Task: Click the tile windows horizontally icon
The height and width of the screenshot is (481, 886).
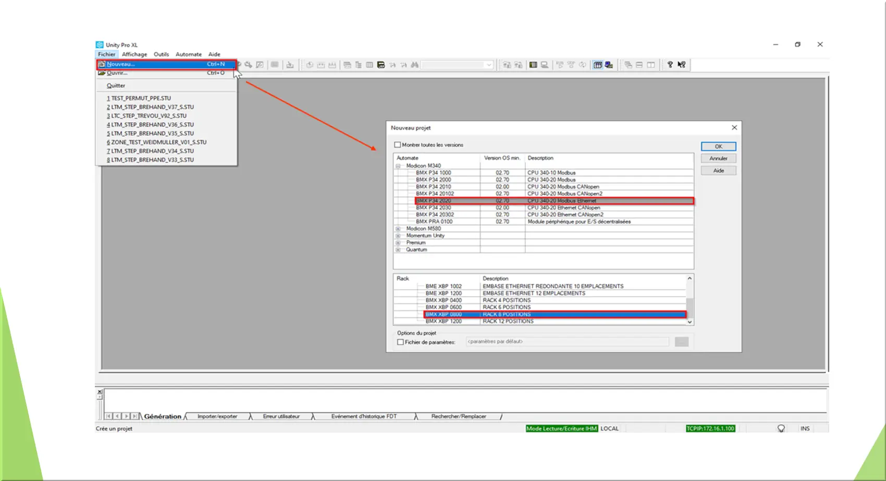Action: pyautogui.click(x=639, y=65)
